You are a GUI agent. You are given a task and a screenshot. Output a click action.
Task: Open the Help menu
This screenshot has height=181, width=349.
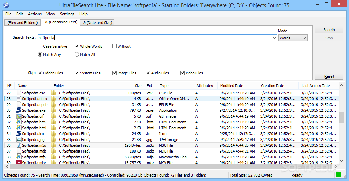point(84,14)
